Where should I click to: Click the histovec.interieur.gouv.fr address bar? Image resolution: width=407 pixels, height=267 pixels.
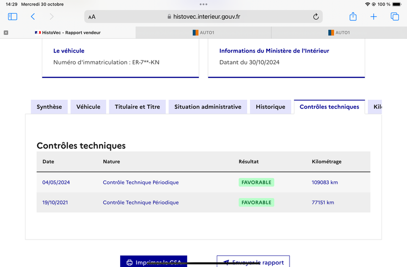(x=203, y=17)
